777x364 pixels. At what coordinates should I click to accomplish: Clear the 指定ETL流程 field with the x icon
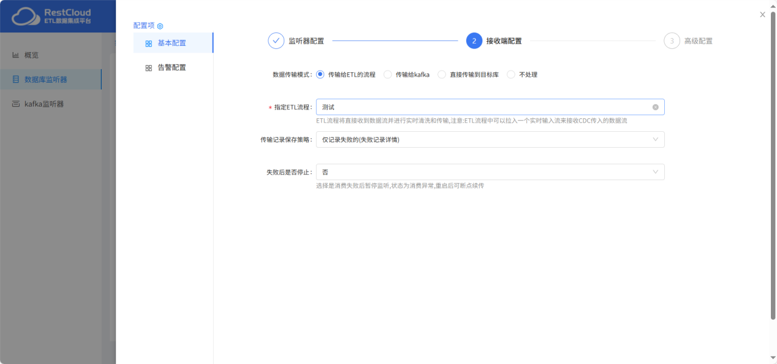click(x=655, y=107)
